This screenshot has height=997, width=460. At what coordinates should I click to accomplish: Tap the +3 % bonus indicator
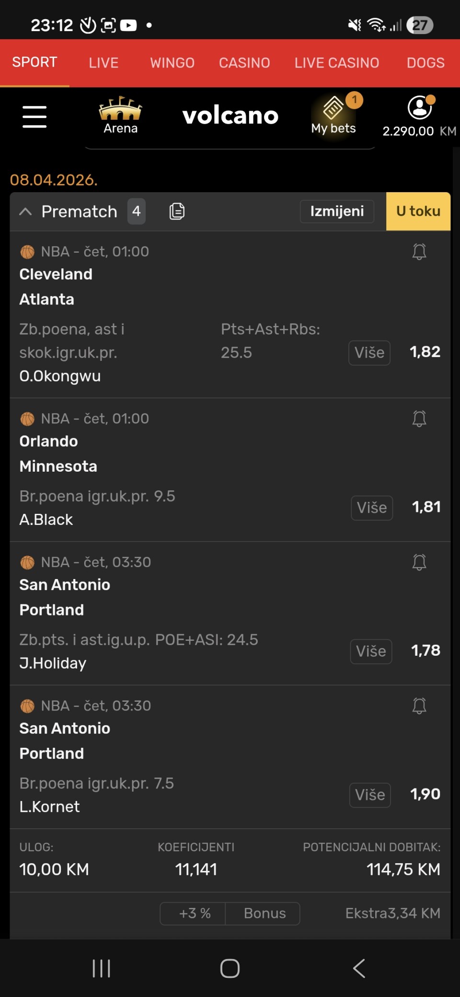pos(195,914)
